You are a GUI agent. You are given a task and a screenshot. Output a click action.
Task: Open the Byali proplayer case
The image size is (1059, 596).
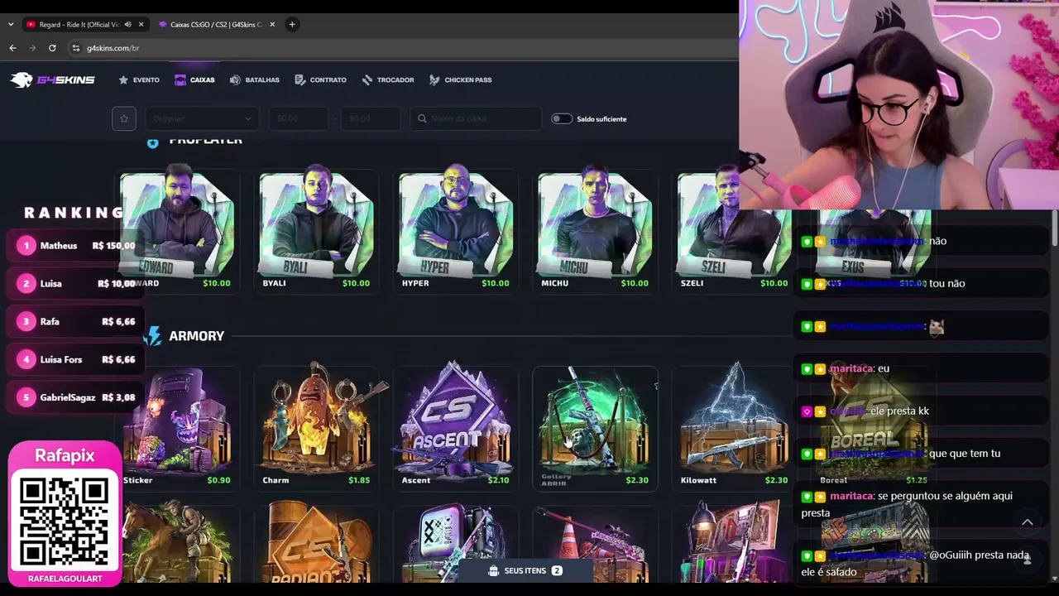(316, 228)
